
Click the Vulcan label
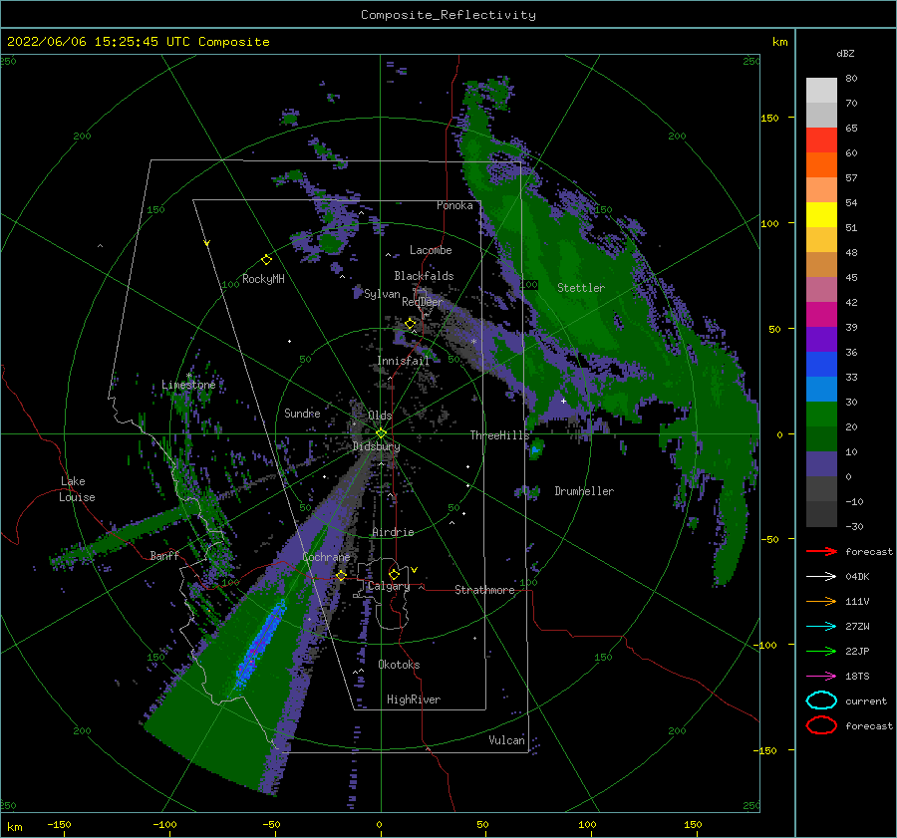[x=506, y=740]
